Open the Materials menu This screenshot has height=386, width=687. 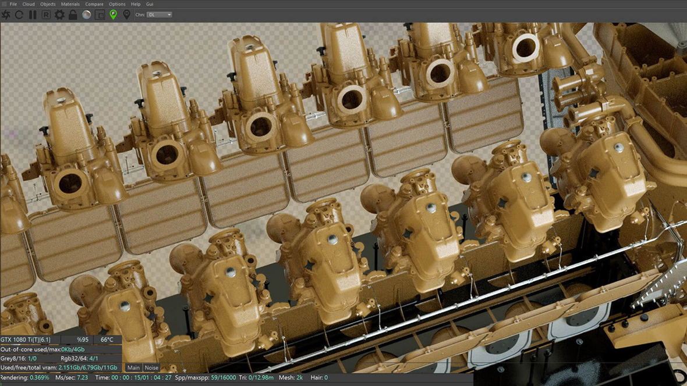tap(70, 3)
